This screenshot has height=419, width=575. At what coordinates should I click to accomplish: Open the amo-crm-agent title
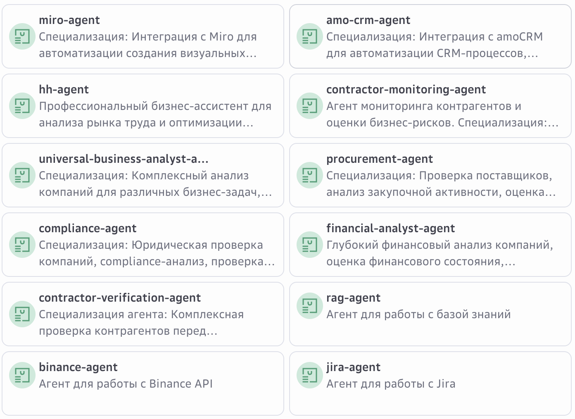[368, 20]
